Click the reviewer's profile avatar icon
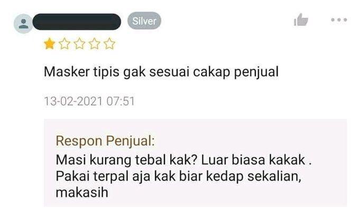This screenshot has height=221, width=359. (23, 24)
